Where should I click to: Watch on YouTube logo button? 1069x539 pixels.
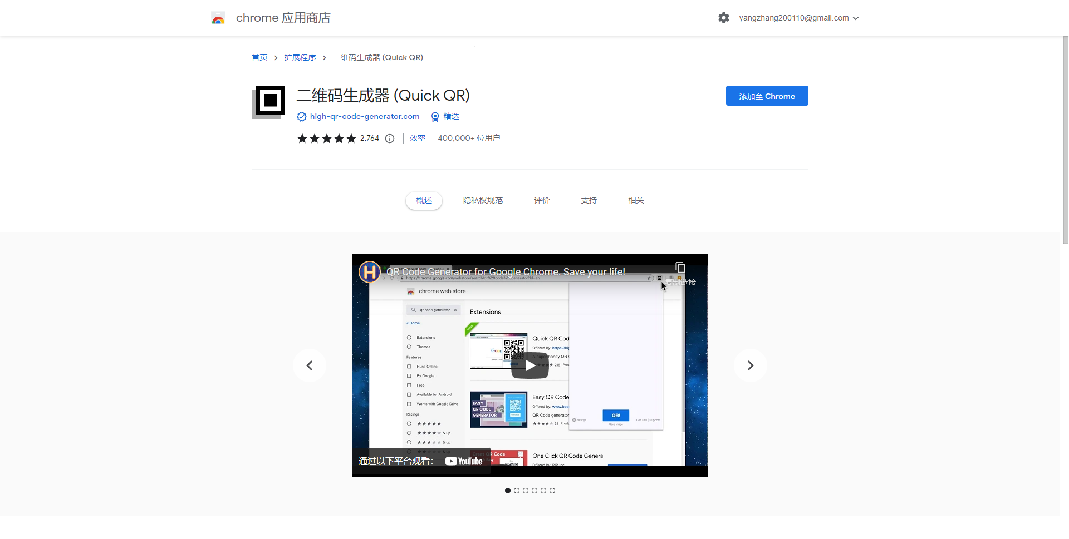(x=464, y=461)
